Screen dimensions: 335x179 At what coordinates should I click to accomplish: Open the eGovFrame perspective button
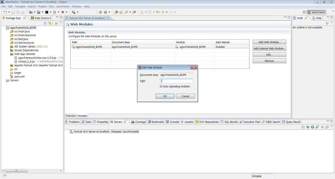click(316, 12)
